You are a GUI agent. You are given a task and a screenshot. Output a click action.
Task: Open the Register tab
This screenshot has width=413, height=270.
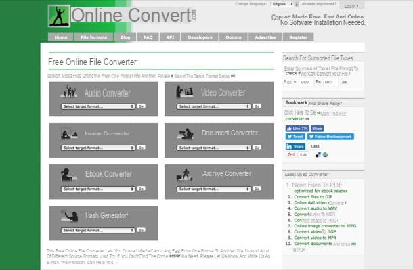click(x=299, y=37)
